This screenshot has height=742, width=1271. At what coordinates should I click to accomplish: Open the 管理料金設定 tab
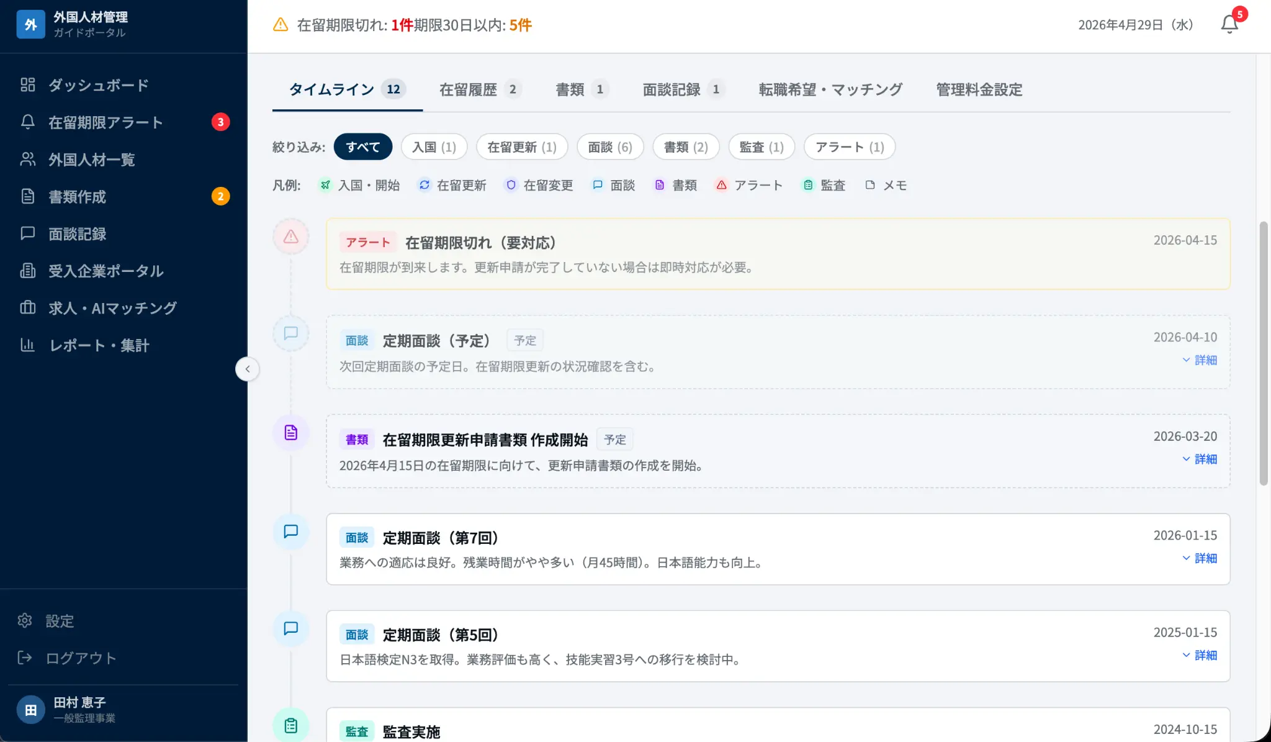(979, 89)
